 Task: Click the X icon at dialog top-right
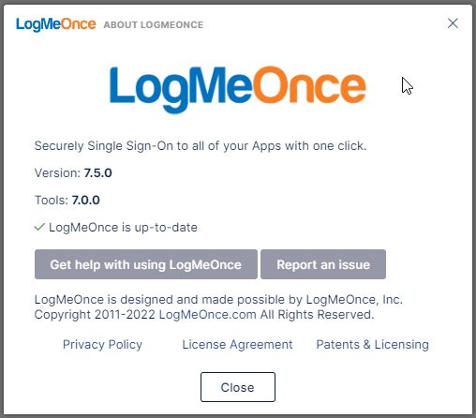(x=453, y=23)
